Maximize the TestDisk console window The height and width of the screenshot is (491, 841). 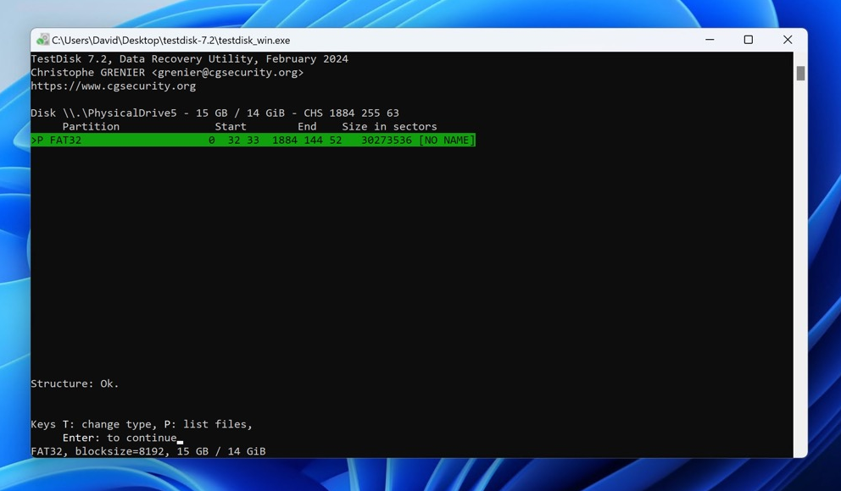click(x=748, y=40)
